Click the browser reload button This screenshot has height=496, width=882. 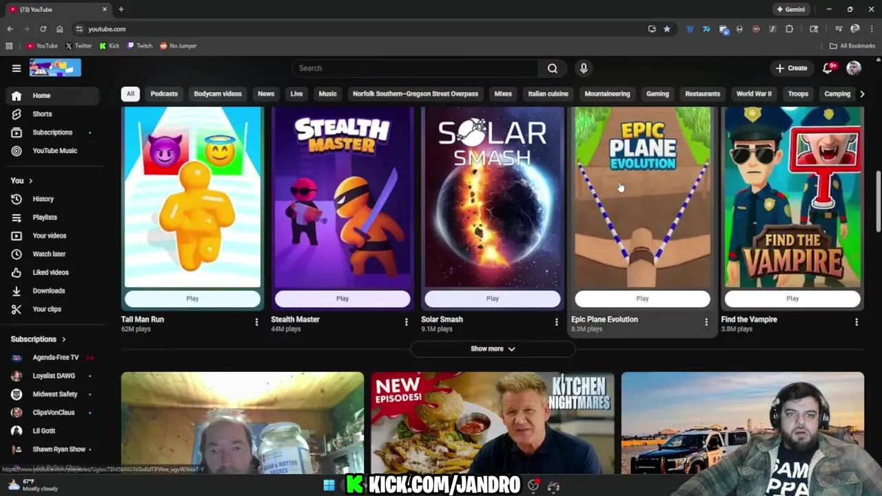click(x=43, y=29)
